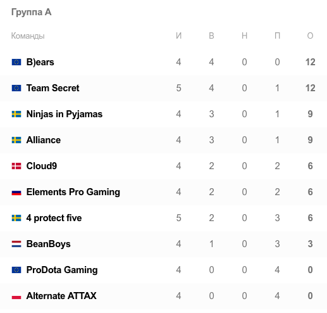This screenshot has width=327, height=313.
Task: Click the Russian flag by Elements Pro Gaming
Action: [x=16, y=192]
